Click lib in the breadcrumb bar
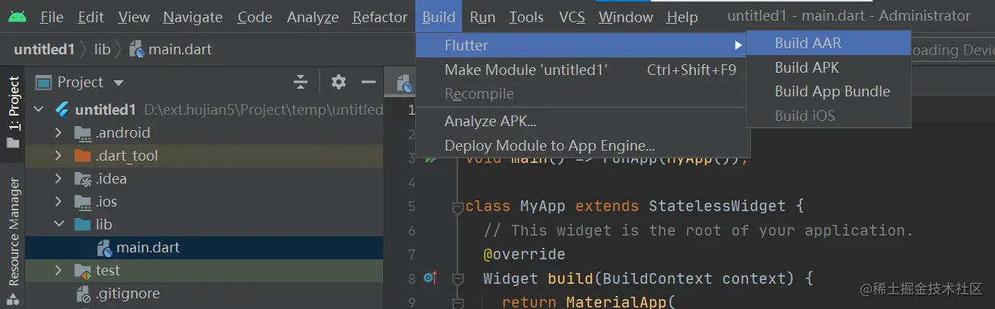 102,50
